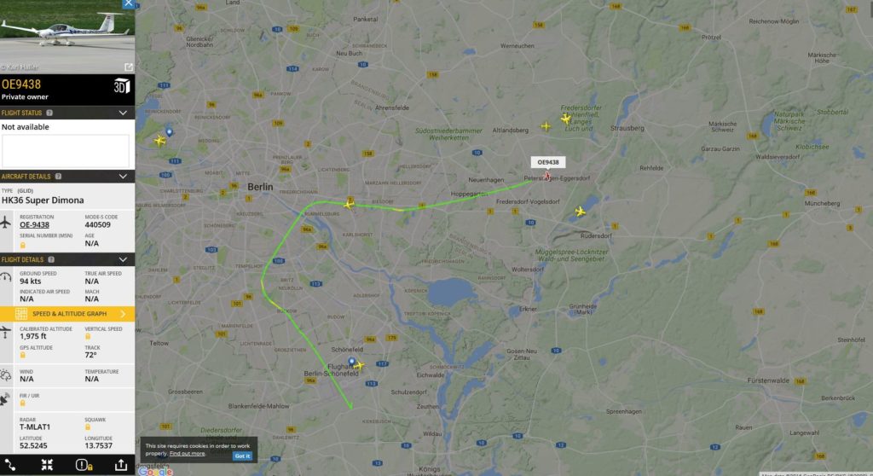Click the share icon in bottom toolbar
Viewport: 873px width, 476px height.
coord(121,464)
